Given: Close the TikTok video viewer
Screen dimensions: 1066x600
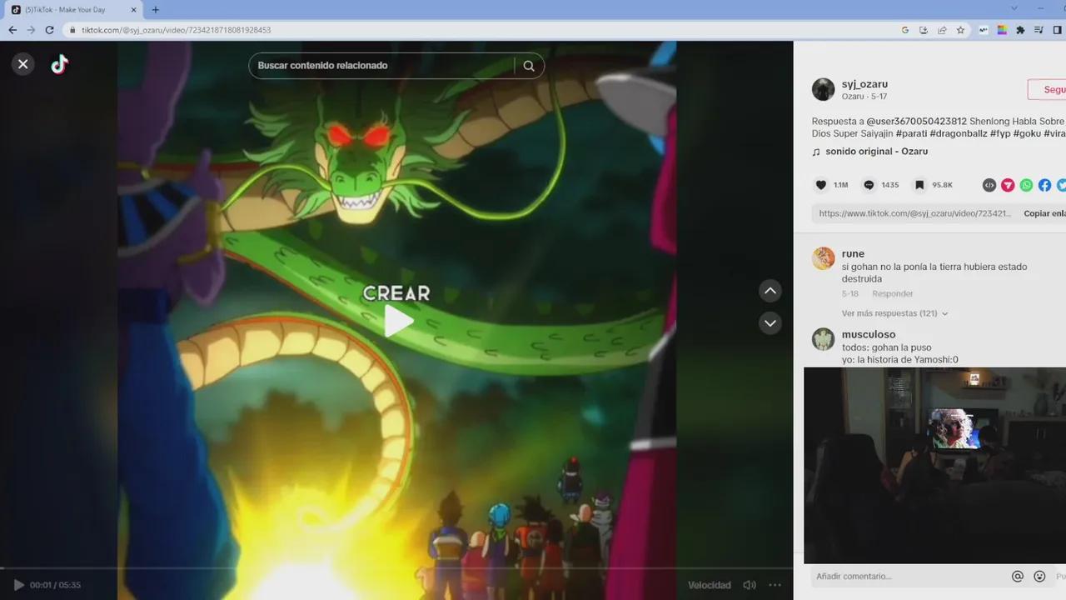Looking at the screenshot, I should tap(23, 63).
